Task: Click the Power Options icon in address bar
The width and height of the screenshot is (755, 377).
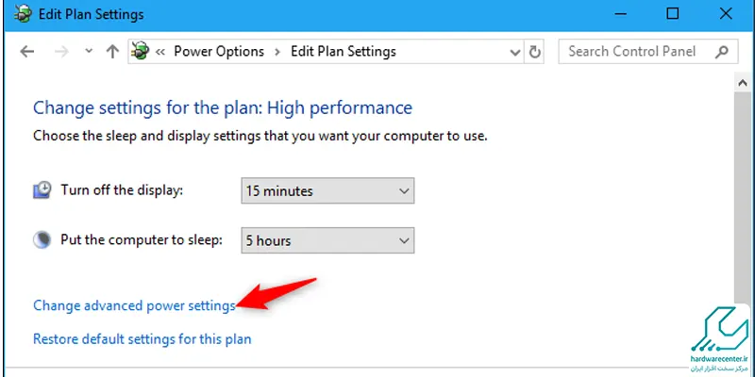Action: coord(140,51)
